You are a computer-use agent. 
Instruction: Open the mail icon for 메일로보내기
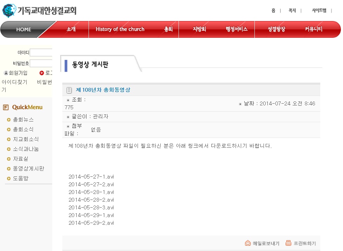coord(248,243)
